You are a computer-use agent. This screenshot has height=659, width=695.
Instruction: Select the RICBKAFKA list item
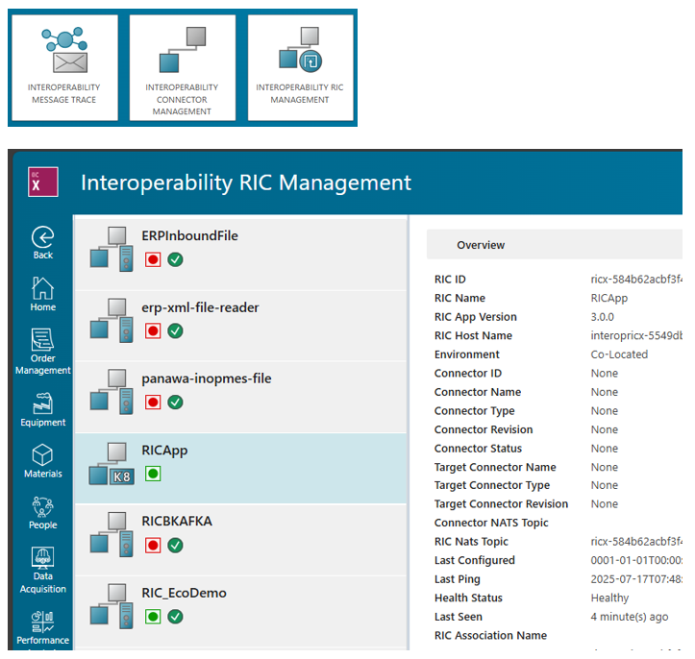click(x=177, y=522)
